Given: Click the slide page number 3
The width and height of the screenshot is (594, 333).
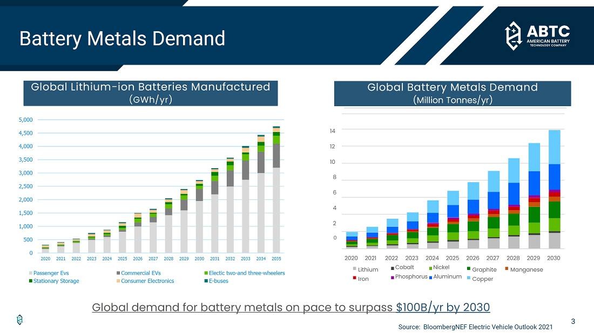Looking at the screenshot, I should click(573, 322).
